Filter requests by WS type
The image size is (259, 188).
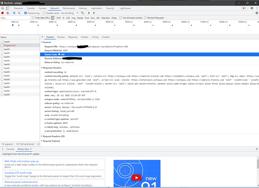[98, 18]
